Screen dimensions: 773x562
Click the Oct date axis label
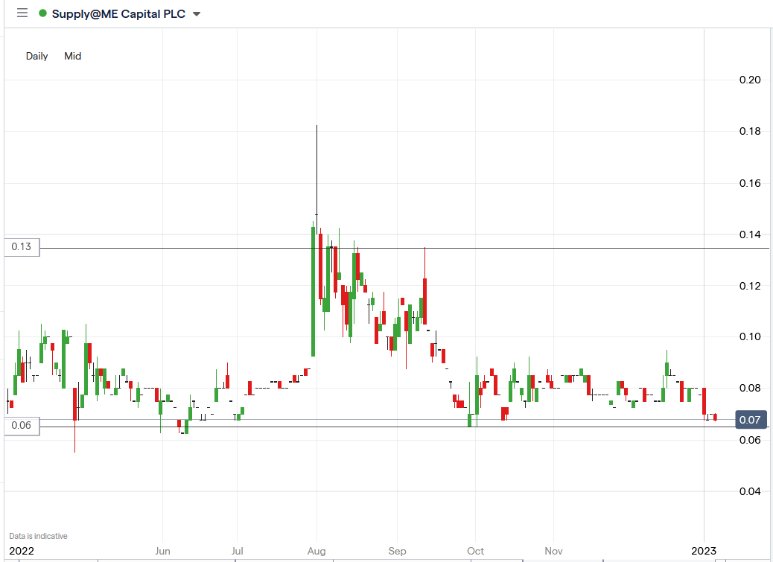click(x=475, y=551)
